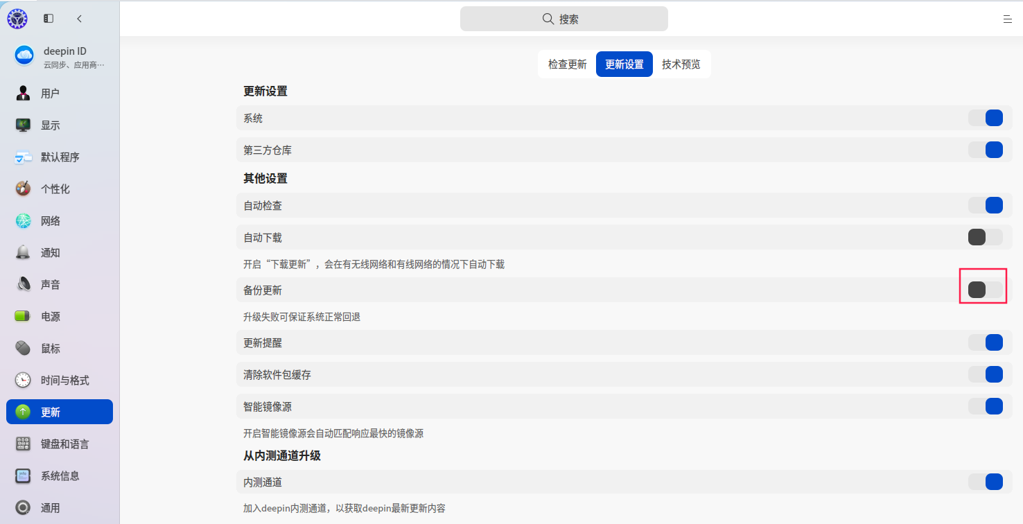Click the 开启智能镜像源会自动匹配响应最快的镜像源 text
Screen dimensions: 1023x524
pos(333,433)
